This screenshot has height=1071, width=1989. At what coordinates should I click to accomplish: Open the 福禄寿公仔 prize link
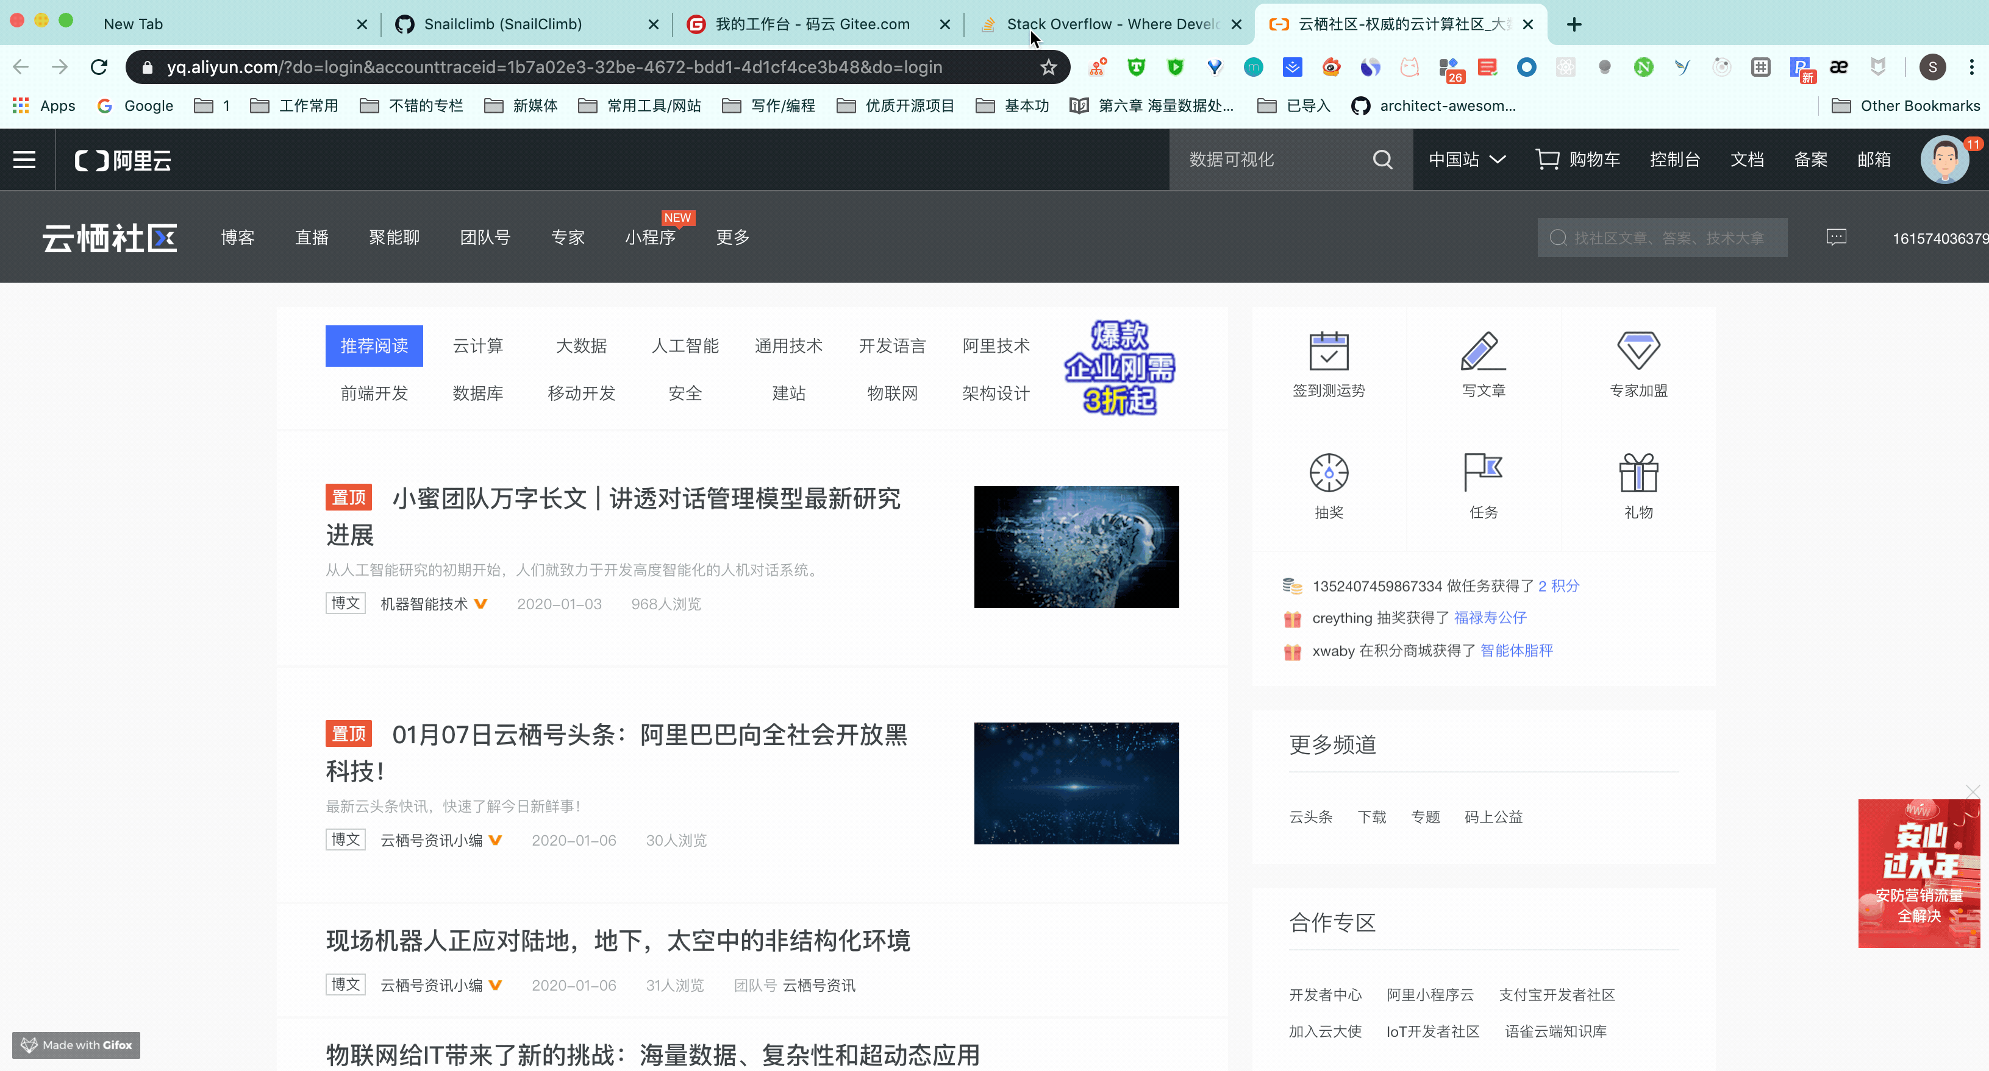point(1488,618)
